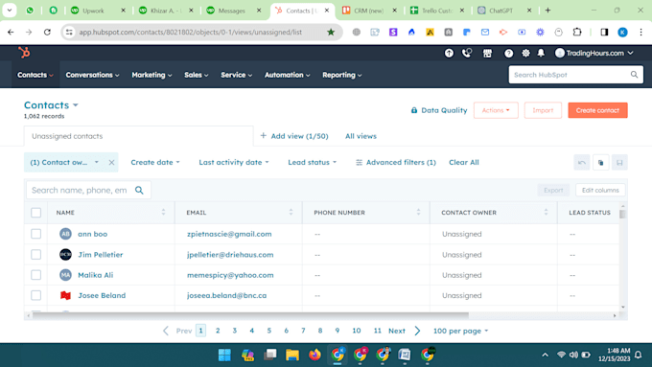Open Data Quality
652x367 pixels.
[439, 110]
